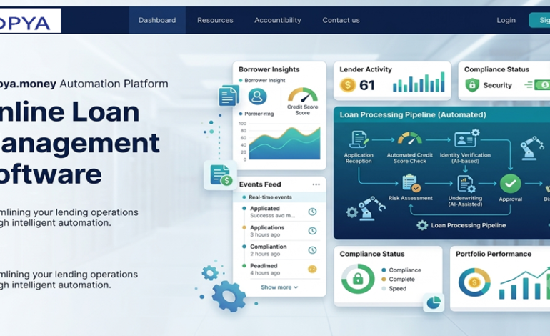Viewport: 550px width, 336px height.
Task: Click the pie chart icon below Compliance Status
Action: [x=434, y=302]
